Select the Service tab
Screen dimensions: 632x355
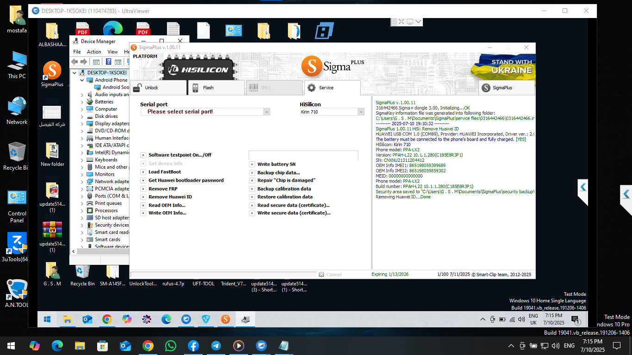click(332, 87)
